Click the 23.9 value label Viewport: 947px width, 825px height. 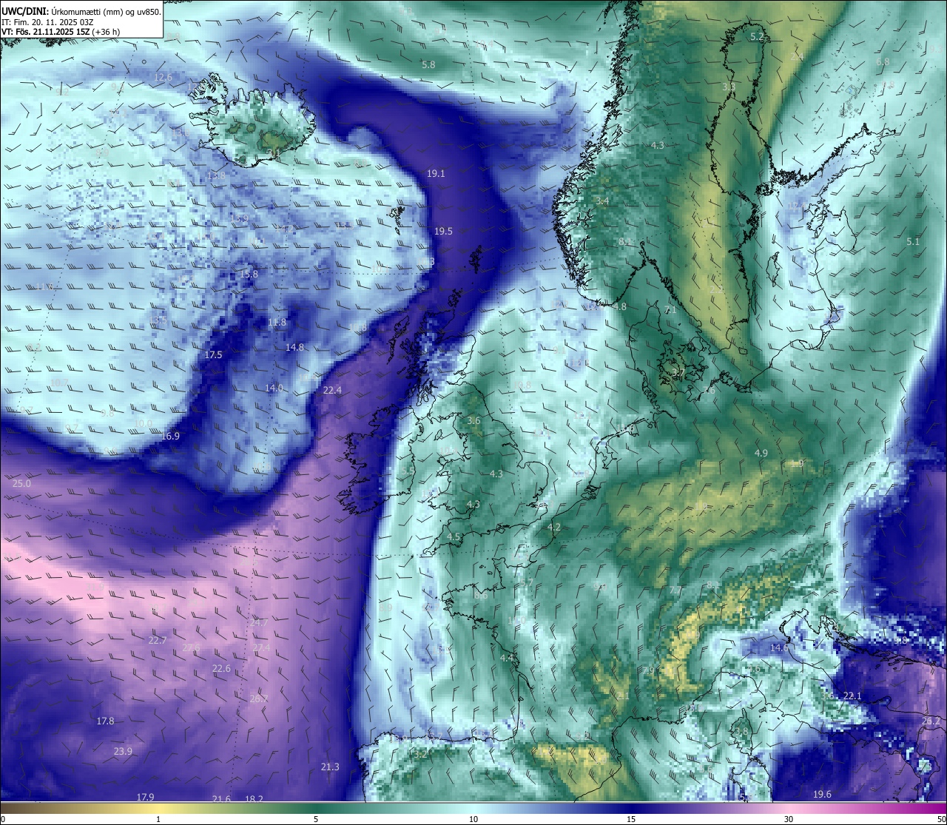click(x=123, y=752)
